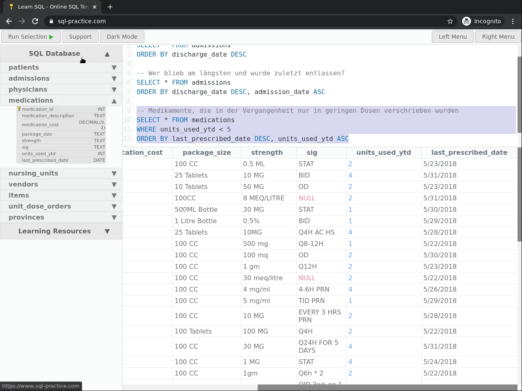The image size is (522, 391).
Task: Click the horizontal scrollbar under results table
Action: pos(387,387)
